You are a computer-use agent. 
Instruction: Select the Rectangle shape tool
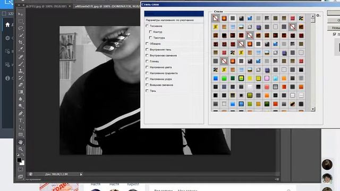(x=21, y=134)
